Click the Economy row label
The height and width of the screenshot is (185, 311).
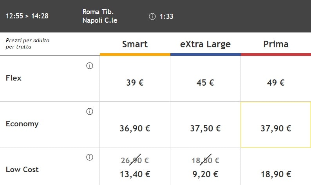point(22,124)
